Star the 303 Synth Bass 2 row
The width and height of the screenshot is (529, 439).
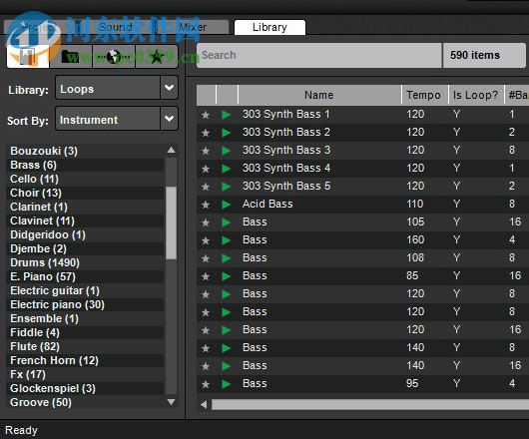click(206, 133)
